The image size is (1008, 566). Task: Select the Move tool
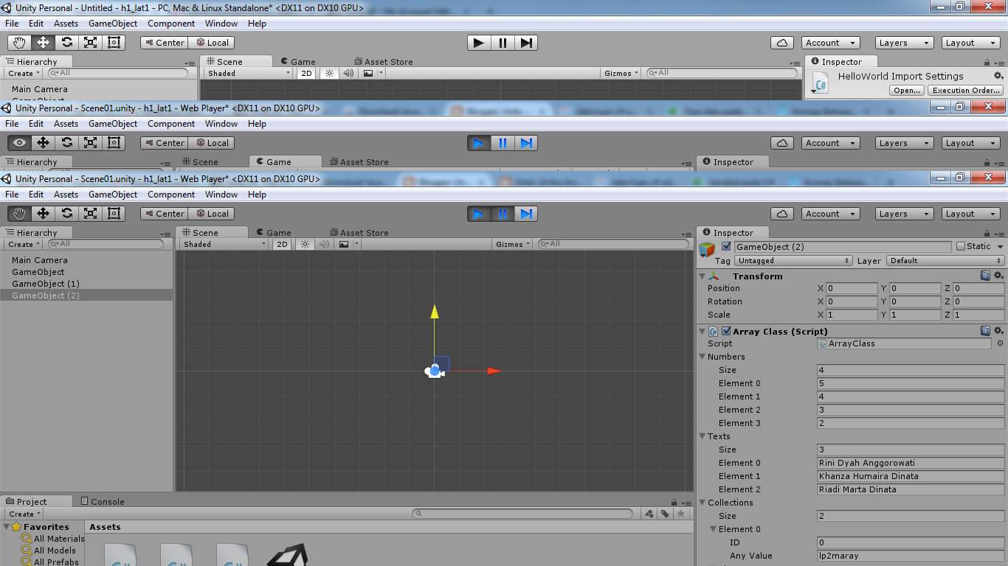tap(42, 213)
